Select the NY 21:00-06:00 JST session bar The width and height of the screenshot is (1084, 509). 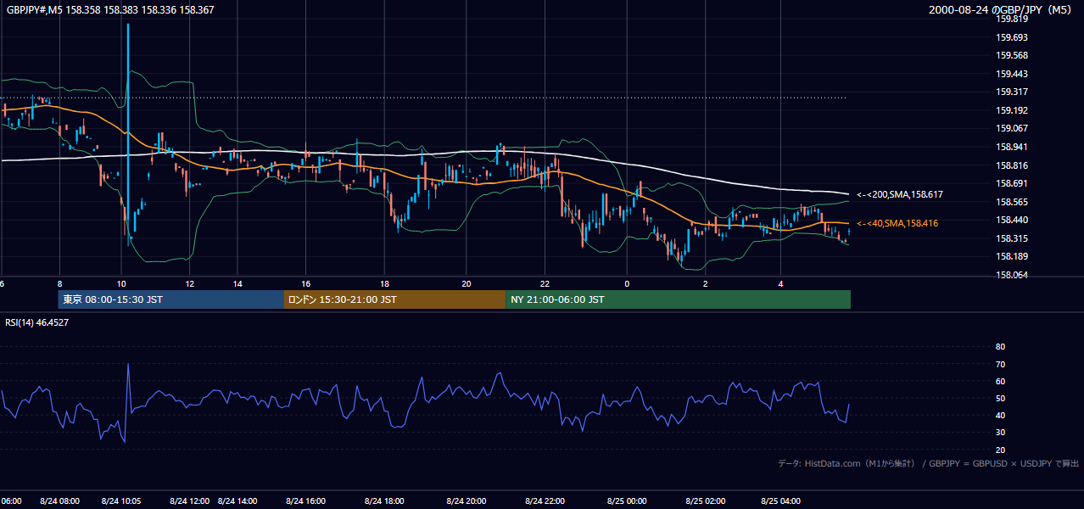click(678, 299)
